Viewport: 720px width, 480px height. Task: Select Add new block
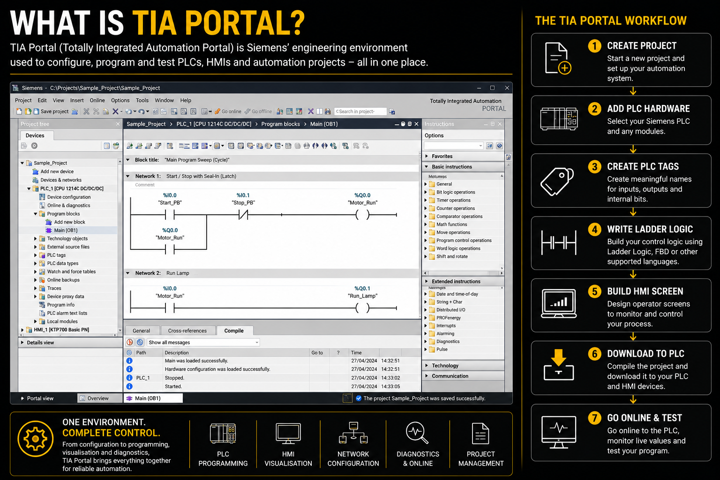point(66,222)
